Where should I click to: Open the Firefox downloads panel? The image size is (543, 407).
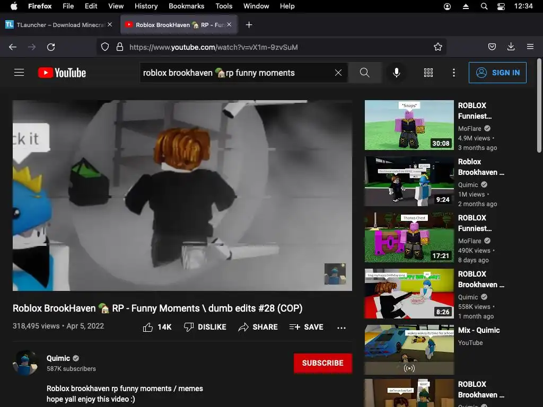click(x=511, y=47)
